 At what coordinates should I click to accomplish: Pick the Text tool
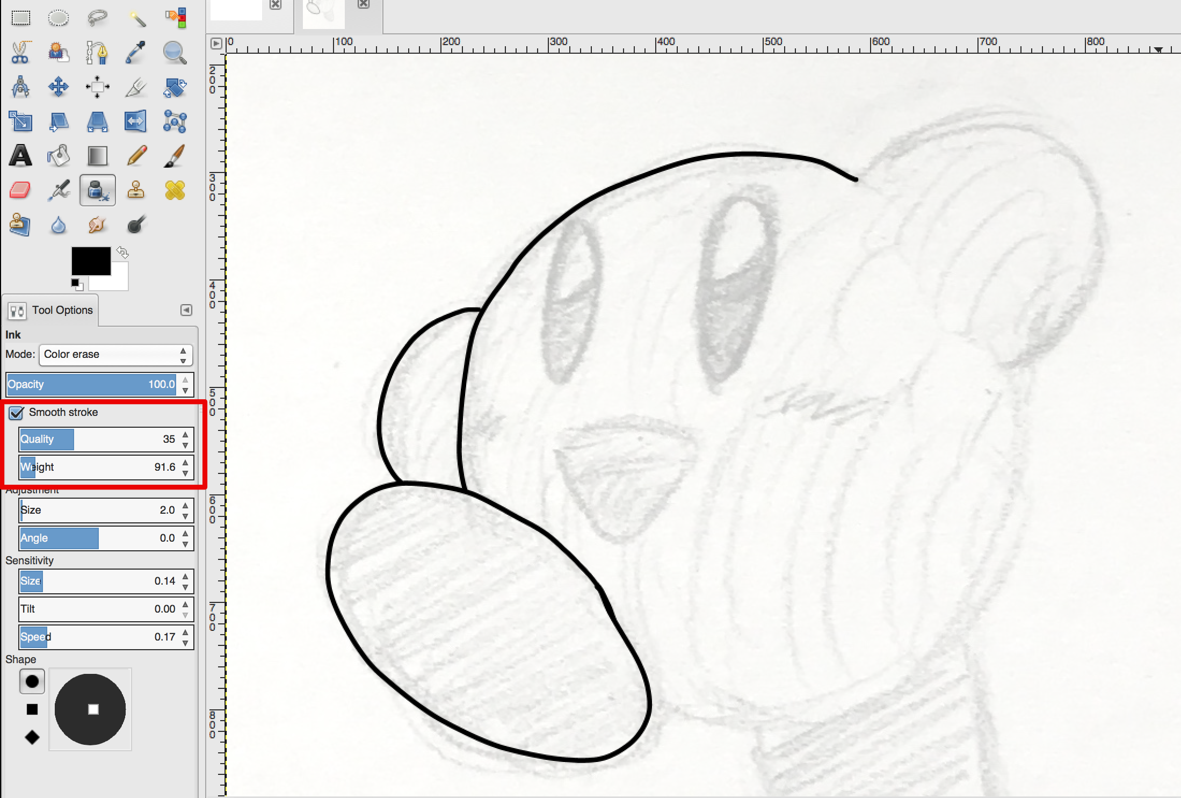pyautogui.click(x=20, y=156)
